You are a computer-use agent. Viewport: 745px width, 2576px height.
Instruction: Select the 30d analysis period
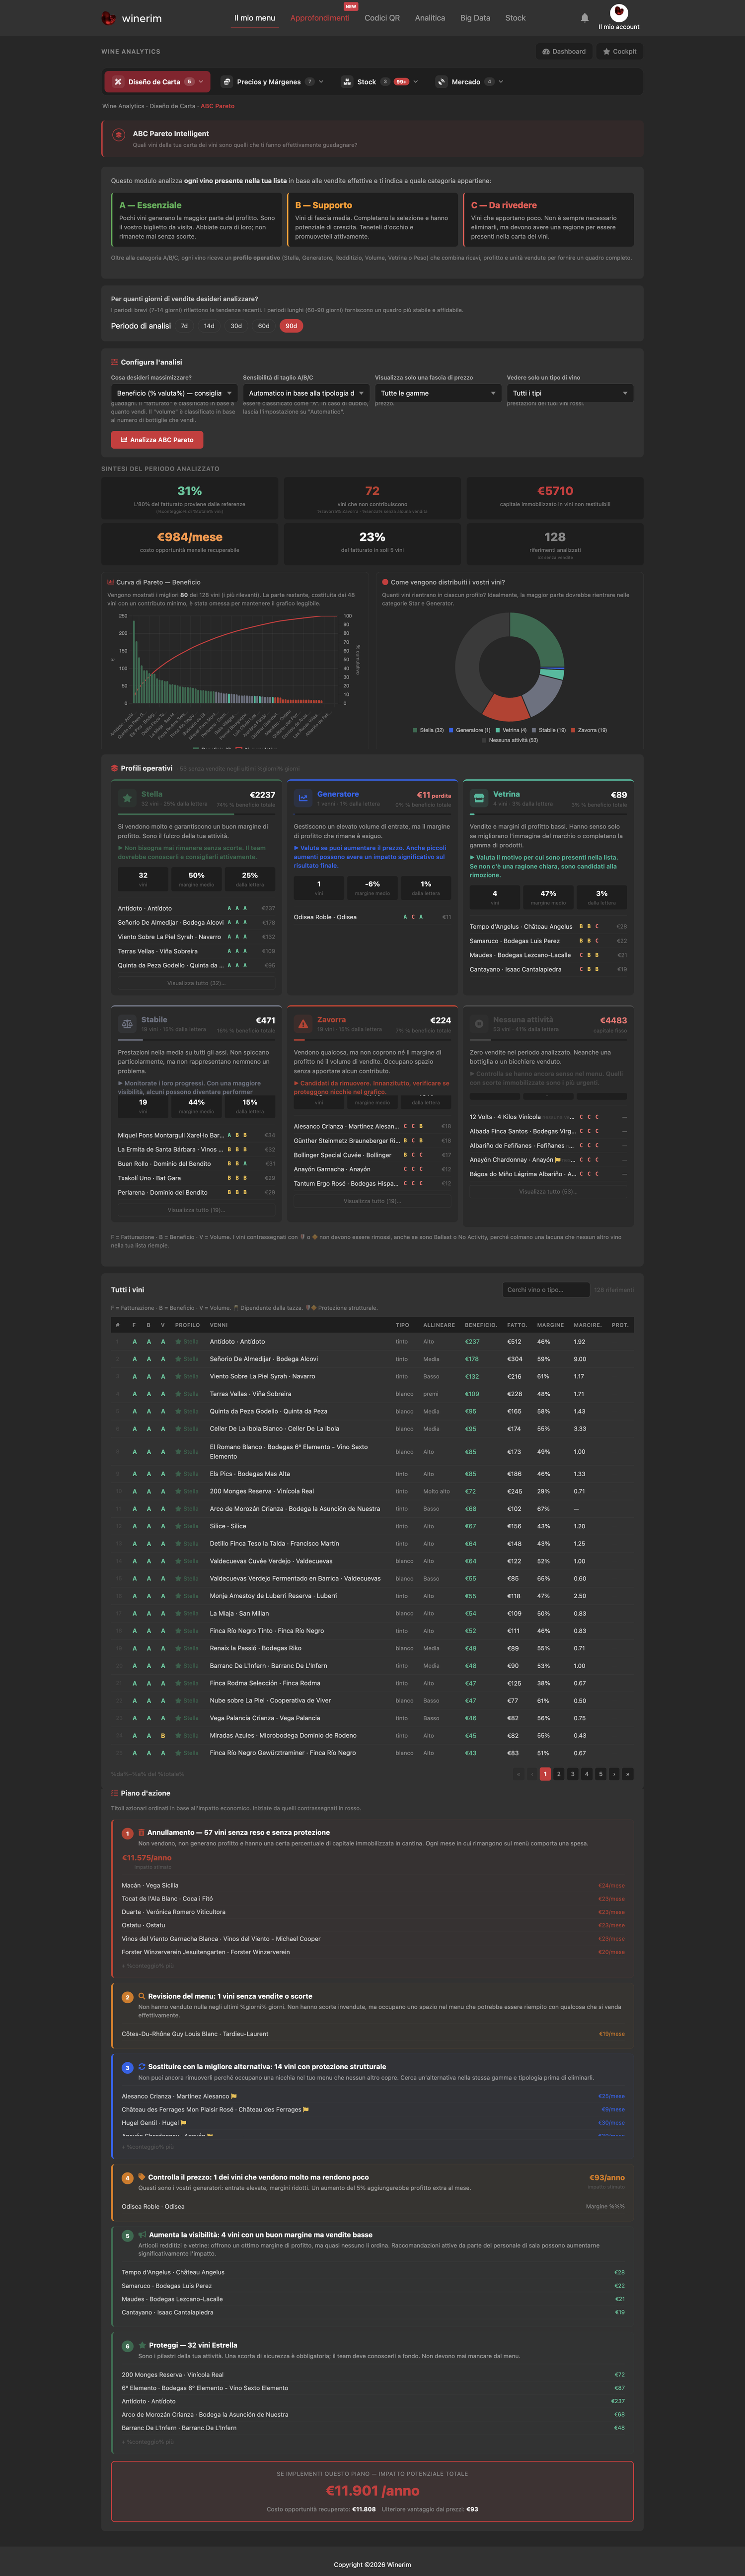tap(236, 326)
